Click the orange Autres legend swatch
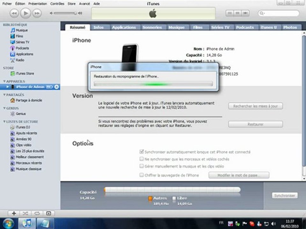306x229 pixels. tap(150, 198)
